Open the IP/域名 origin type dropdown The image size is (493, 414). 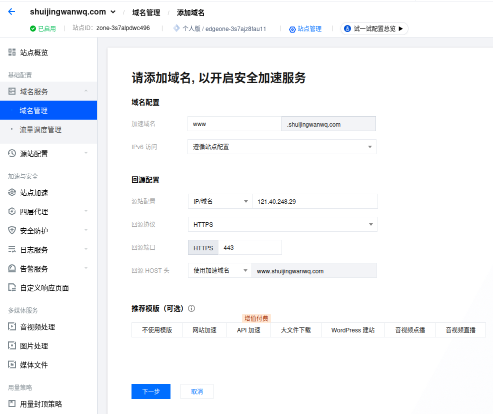tap(220, 201)
